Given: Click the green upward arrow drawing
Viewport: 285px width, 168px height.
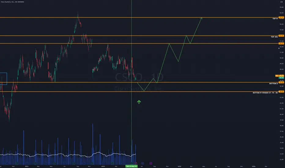Looking at the screenshot, I should tap(139, 102).
